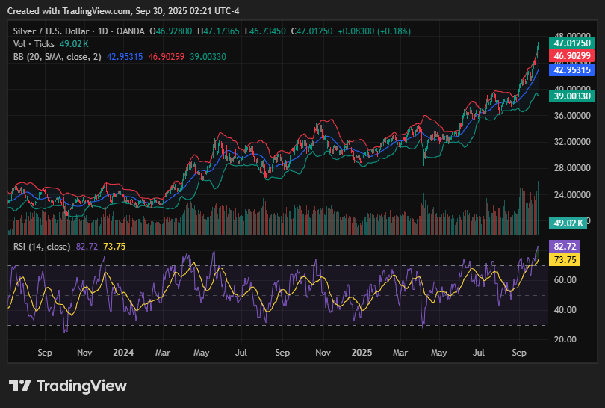Select the Silver / U.S. Dollar symbol title

pos(54,31)
